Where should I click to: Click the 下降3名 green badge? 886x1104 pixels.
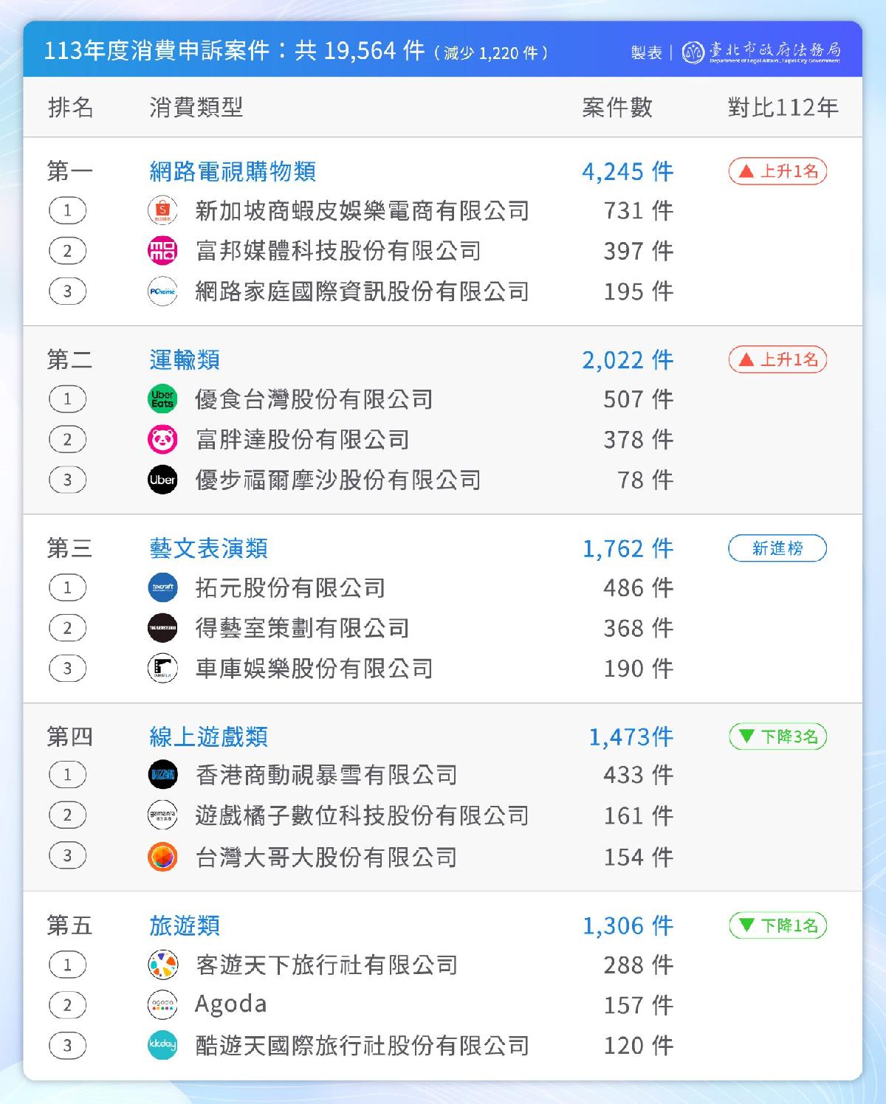(777, 736)
